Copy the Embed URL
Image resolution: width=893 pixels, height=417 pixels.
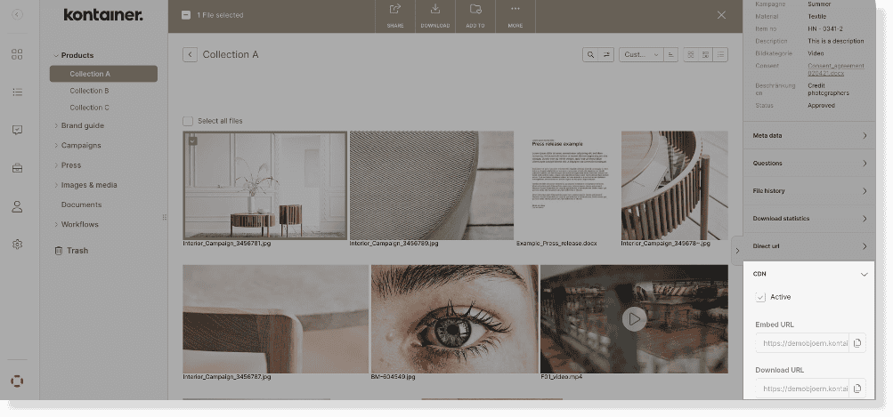click(x=857, y=343)
